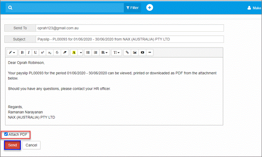The image size is (262, 157).
Task: Toggle the Attach PDF checkbox
Action: coord(6,134)
